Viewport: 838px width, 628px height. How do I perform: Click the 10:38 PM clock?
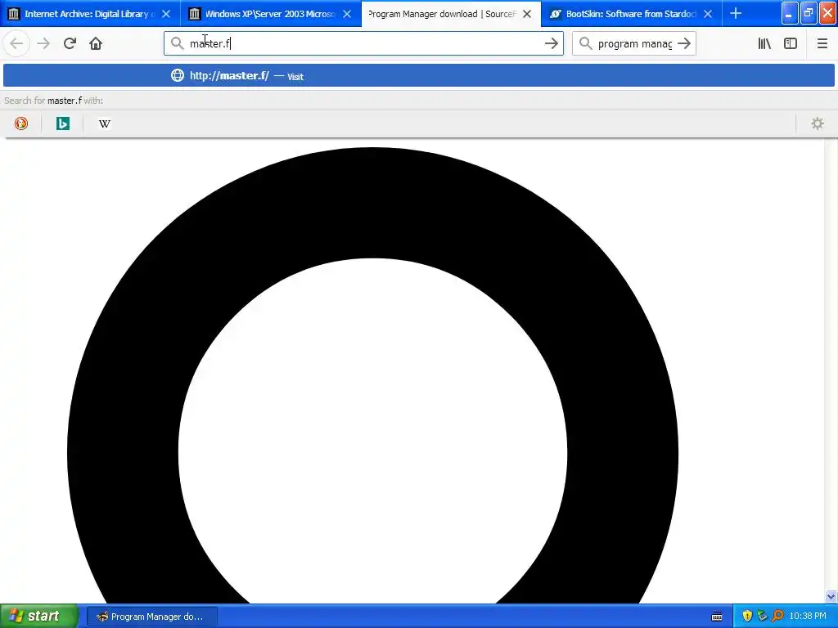point(808,617)
